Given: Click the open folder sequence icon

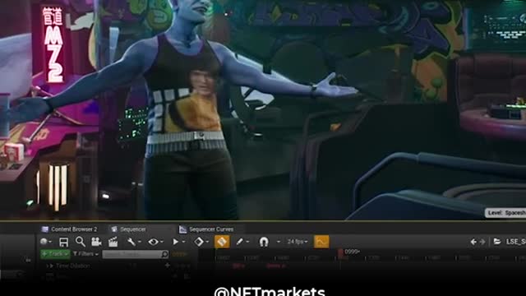Looking at the screenshot, I should (x=497, y=242).
